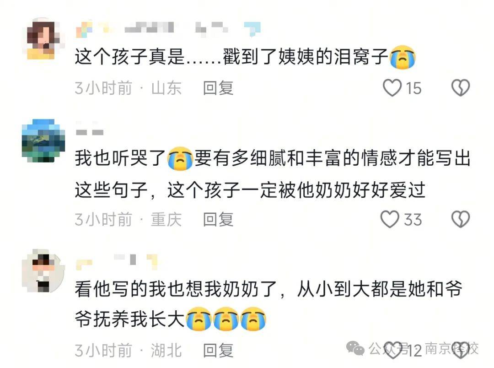Select the comment beginning 看他写的我也想我奶奶了

point(268,304)
